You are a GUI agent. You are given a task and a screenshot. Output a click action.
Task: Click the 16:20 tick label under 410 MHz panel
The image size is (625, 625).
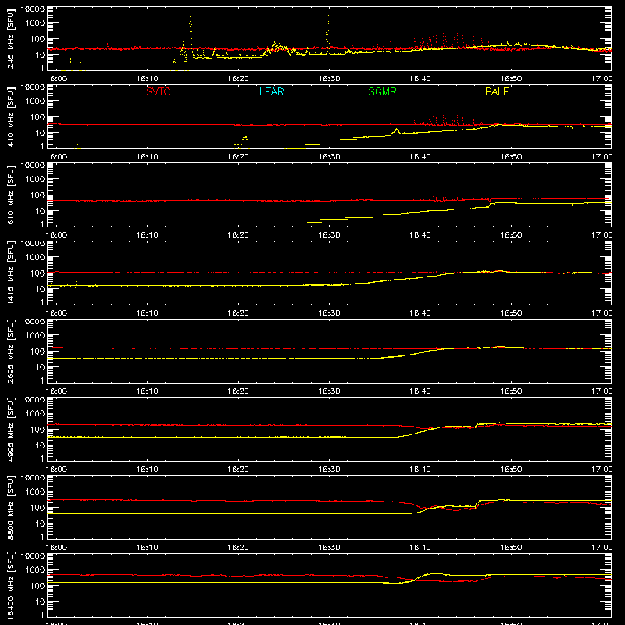click(x=238, y=157)
